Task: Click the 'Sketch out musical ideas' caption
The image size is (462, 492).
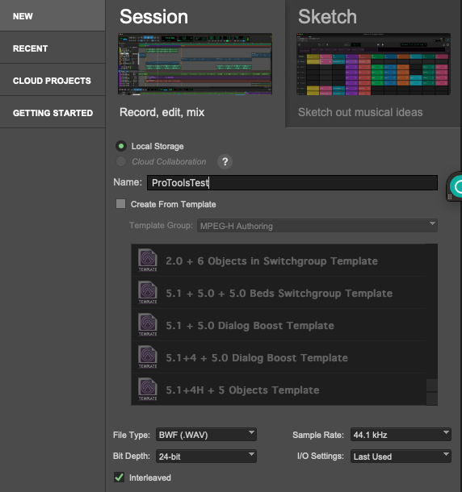Action: click(x=360, y=112)
